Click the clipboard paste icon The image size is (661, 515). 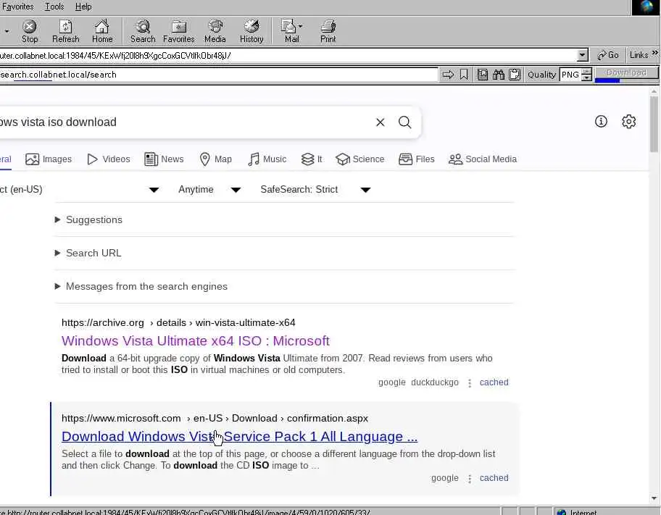coord(515,75)
